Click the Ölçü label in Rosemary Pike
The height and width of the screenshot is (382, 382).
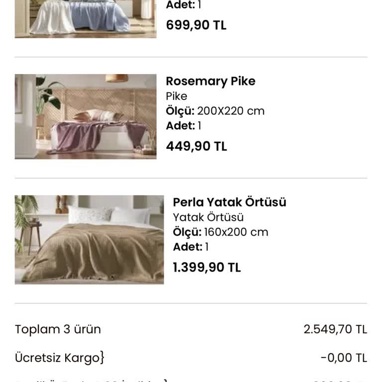click(180, 111)
